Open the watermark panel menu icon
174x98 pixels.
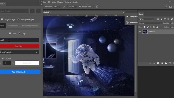click(x=42, y=4)
